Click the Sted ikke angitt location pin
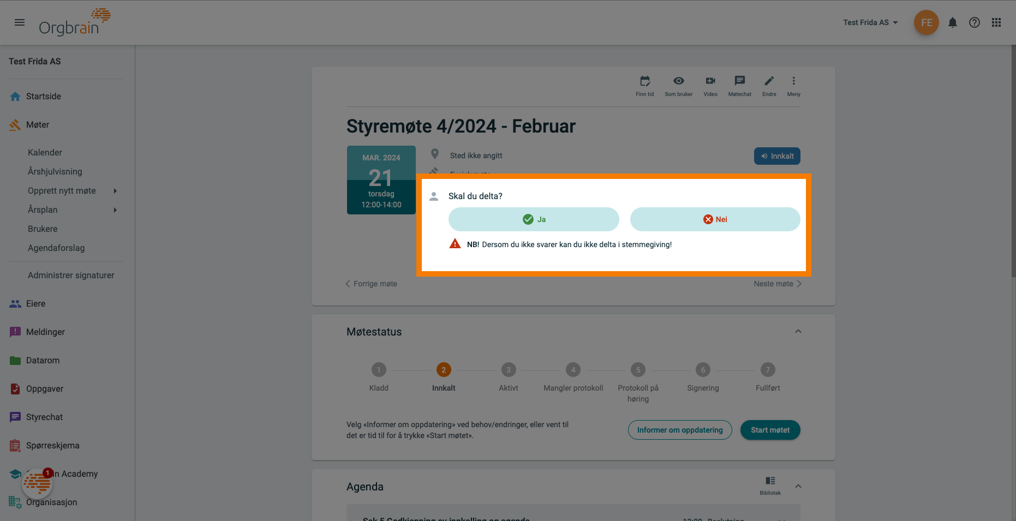 [435, 154]
